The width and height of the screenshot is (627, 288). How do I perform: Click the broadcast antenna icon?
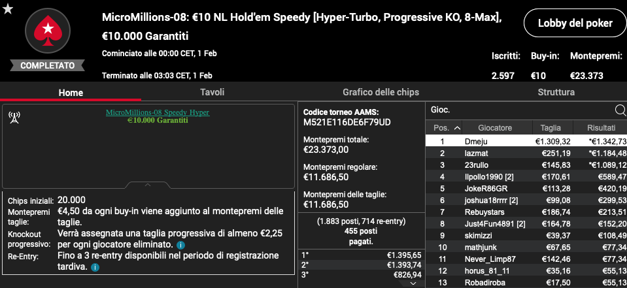coord(14,118)
